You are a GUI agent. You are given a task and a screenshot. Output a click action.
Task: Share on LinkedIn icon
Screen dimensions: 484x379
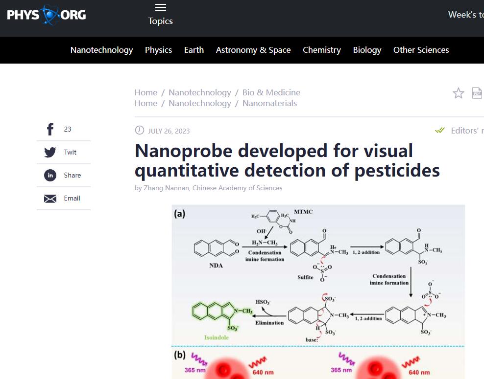50,175
